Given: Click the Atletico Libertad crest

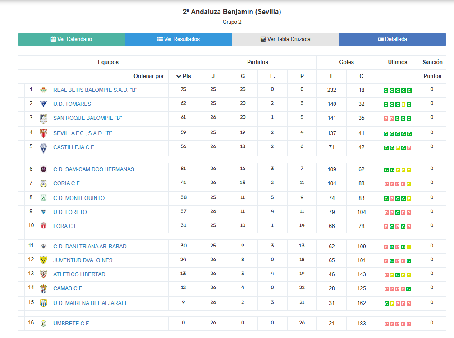Looking at the screenshot, I should (x=43, y=274).
